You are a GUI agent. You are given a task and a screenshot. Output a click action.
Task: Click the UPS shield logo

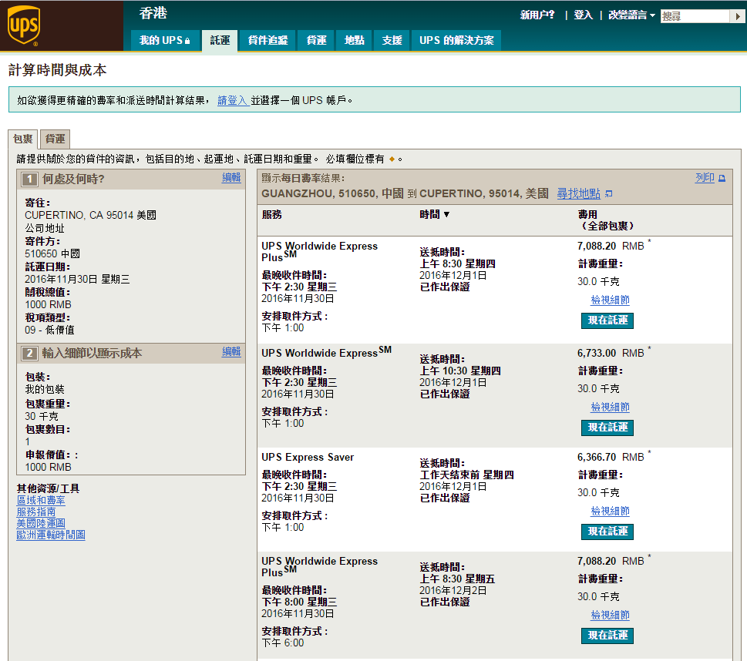(x=24, y=25)
